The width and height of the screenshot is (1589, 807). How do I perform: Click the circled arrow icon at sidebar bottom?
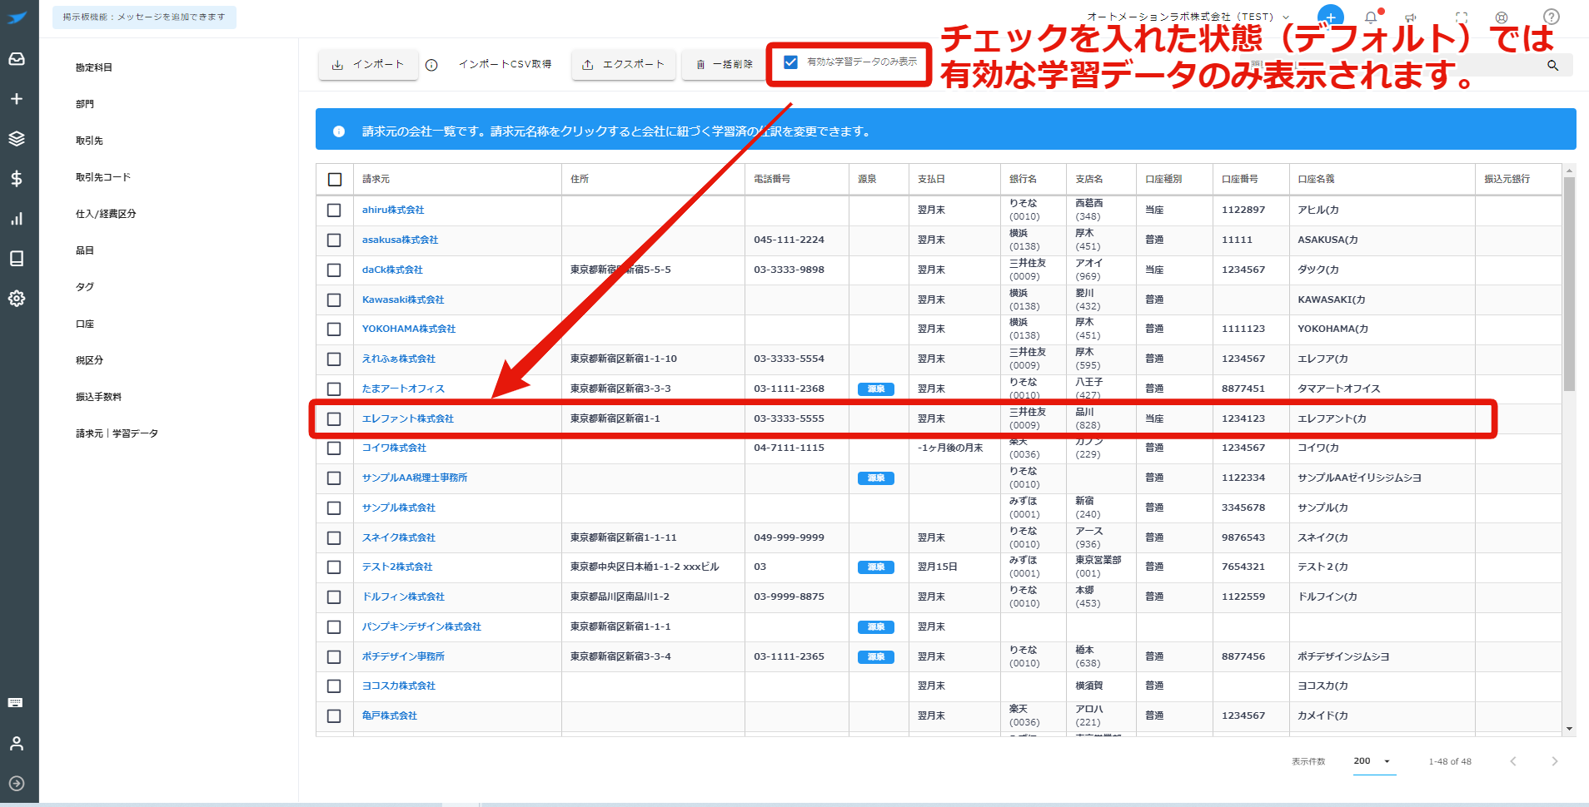click(17, 784)
